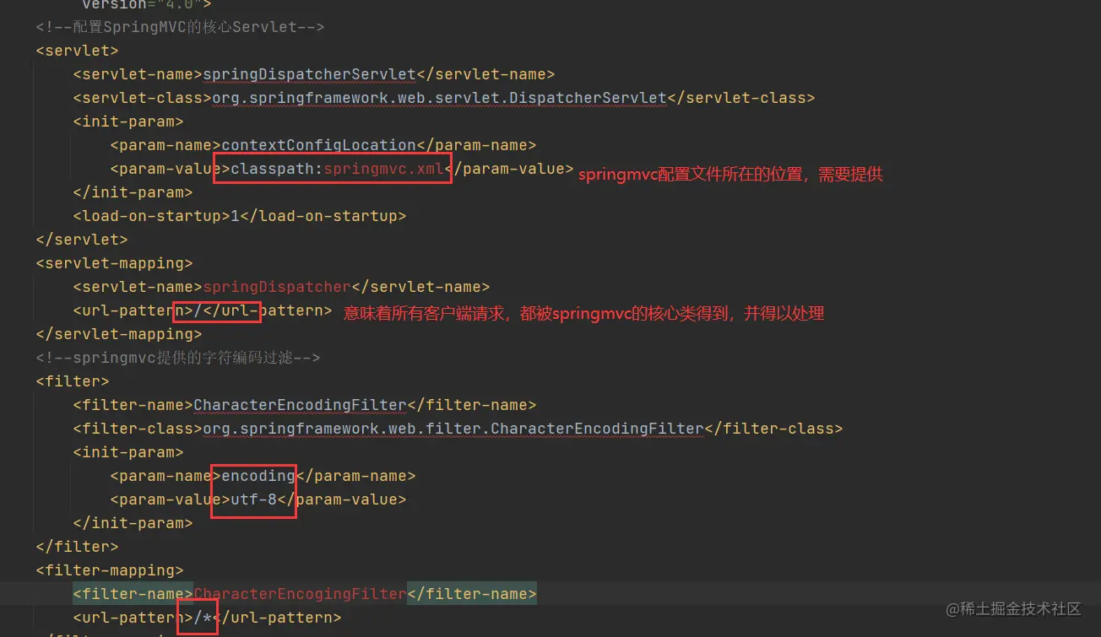The width and height of the screenshot is (1101, 637).
Task: Click the comment springmvc提供的字符编码过滤
Action: (x=177, y=358)
